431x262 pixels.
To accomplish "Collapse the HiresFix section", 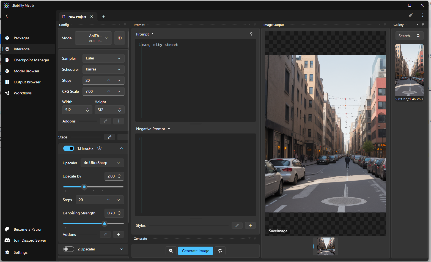I will pyautogui.click(x=122, y=148).
